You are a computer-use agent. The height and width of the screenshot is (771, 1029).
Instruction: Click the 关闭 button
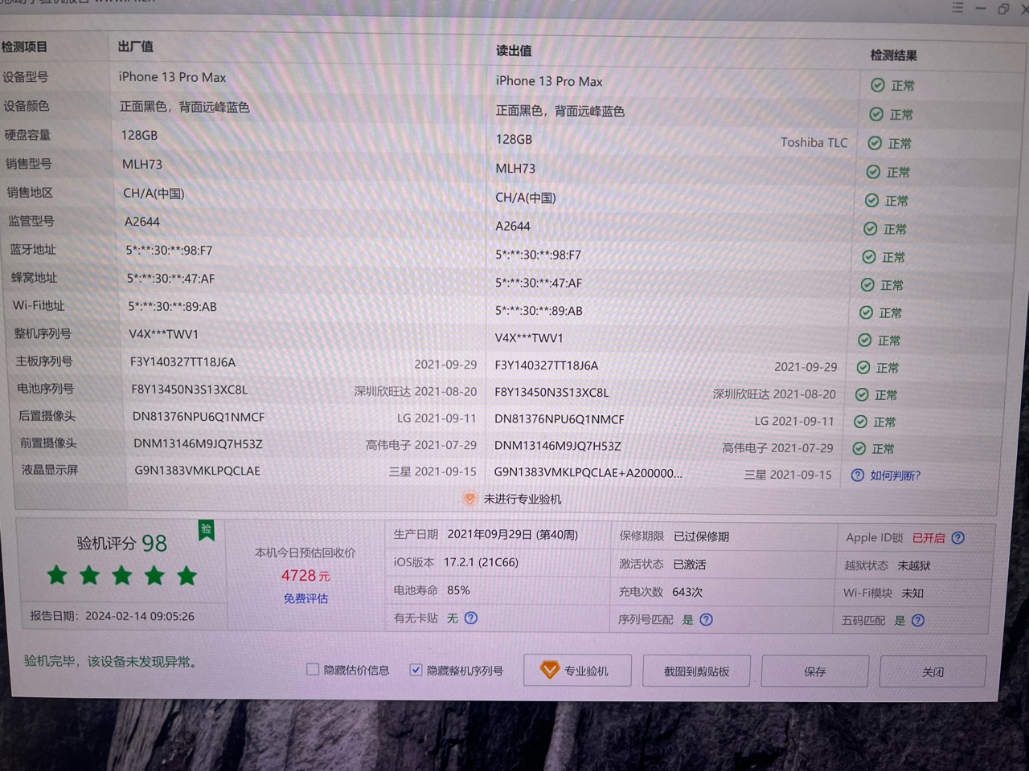933,671
